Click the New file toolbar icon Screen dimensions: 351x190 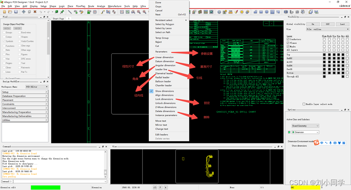(3, 12)
